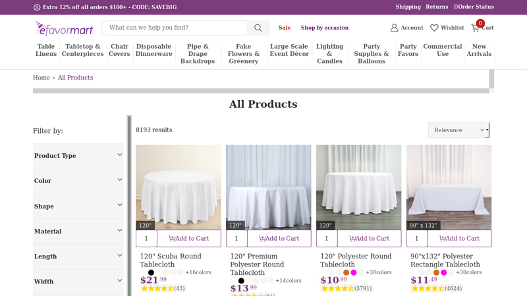Add 120" Polyester Round Tablecloth to cart
The height and width of the screenshot is (296, 527).
tap(369, 238)
